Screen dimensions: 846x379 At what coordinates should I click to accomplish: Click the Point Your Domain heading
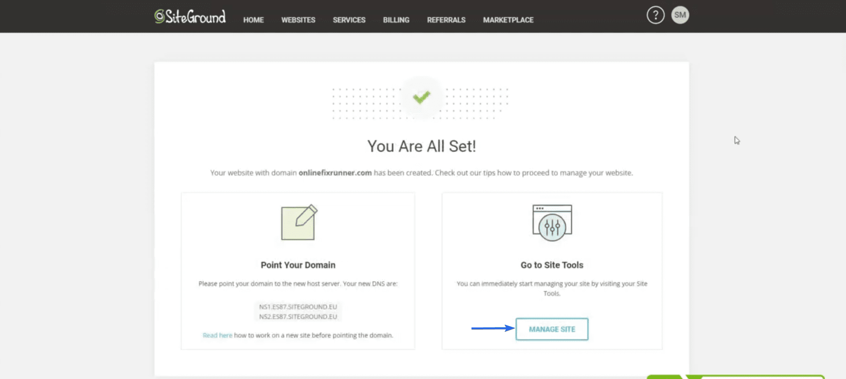[x=298, y=265]
